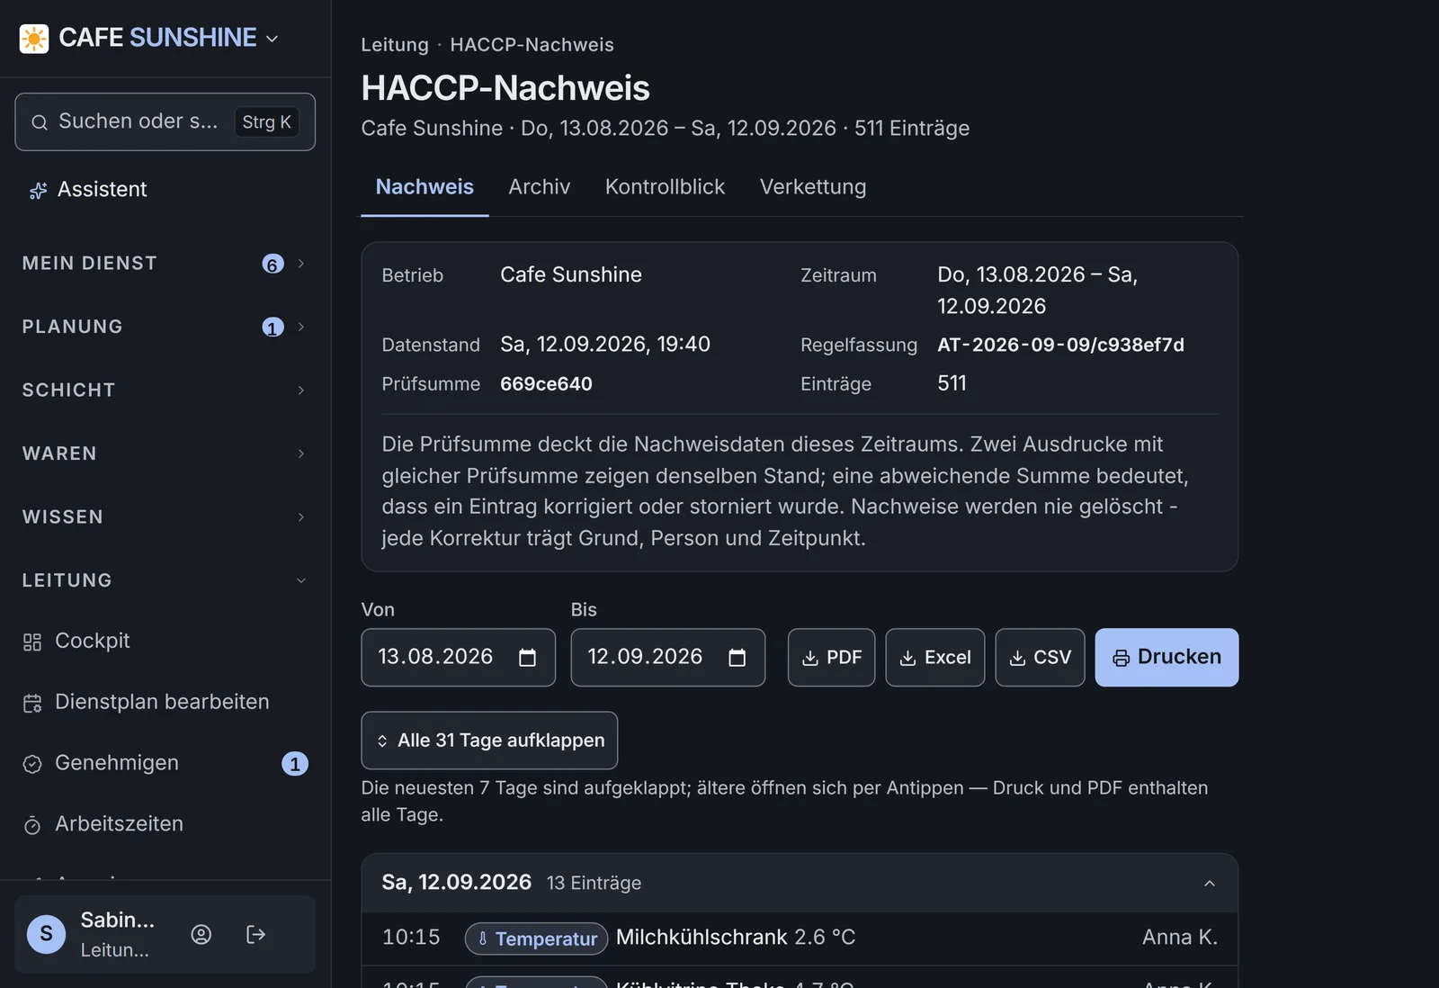Viewport: 1439px width, 988px height.
Task: Download the report as PDF
Action: click(831, 658)
